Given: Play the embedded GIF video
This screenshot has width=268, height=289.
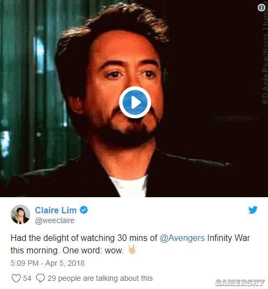Looking at the screenshot, I should [x=135, y=102].
